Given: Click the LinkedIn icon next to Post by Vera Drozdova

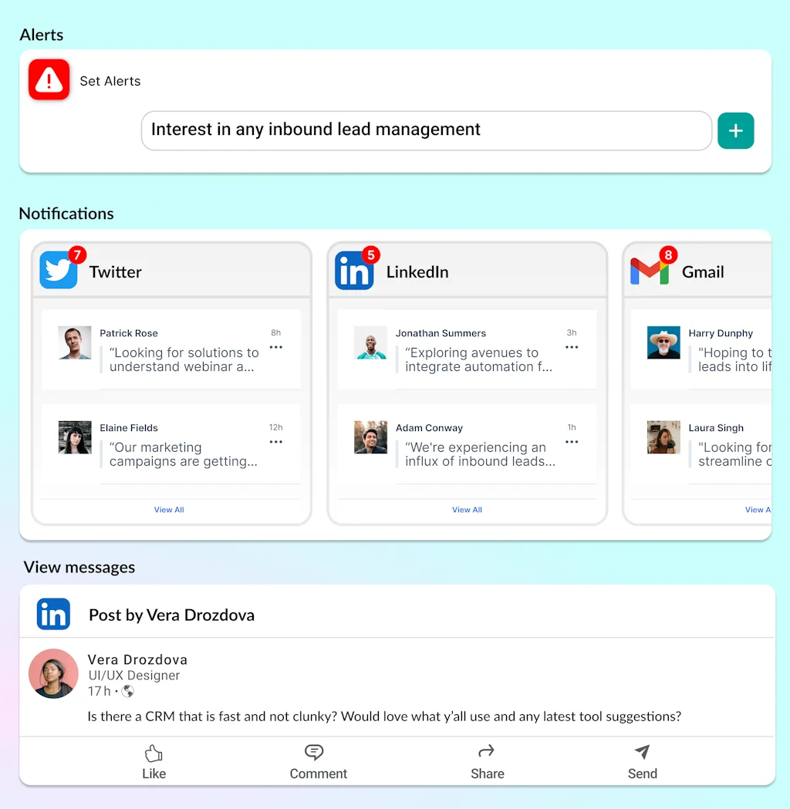Looking at the screenshot, I should pos(53,615).
